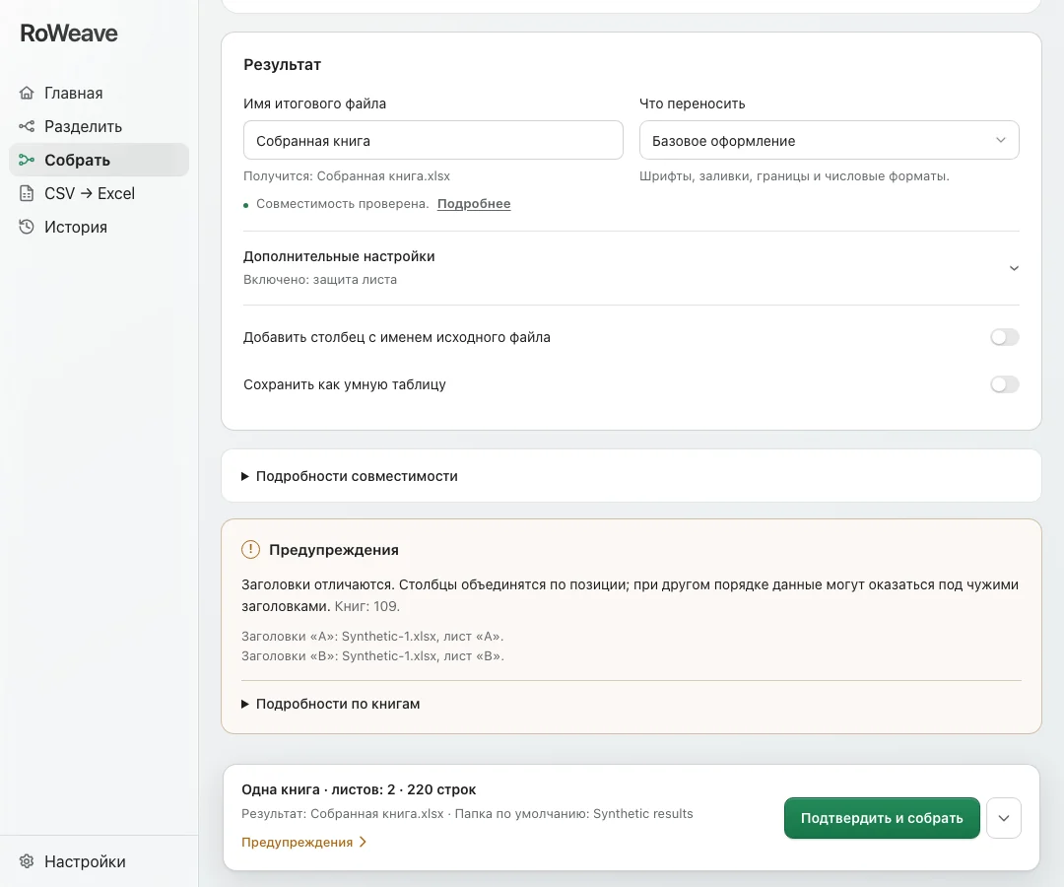The image size is (1064, 887).
Task: Click the file icon beside CSV → Excel
Action: click(27, 193)
